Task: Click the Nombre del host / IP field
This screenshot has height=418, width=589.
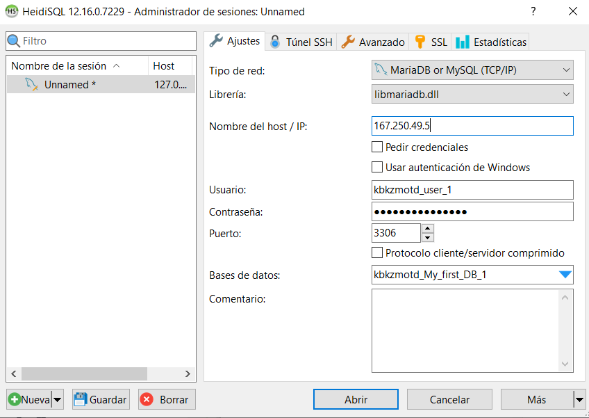Action: click(472, 126)
